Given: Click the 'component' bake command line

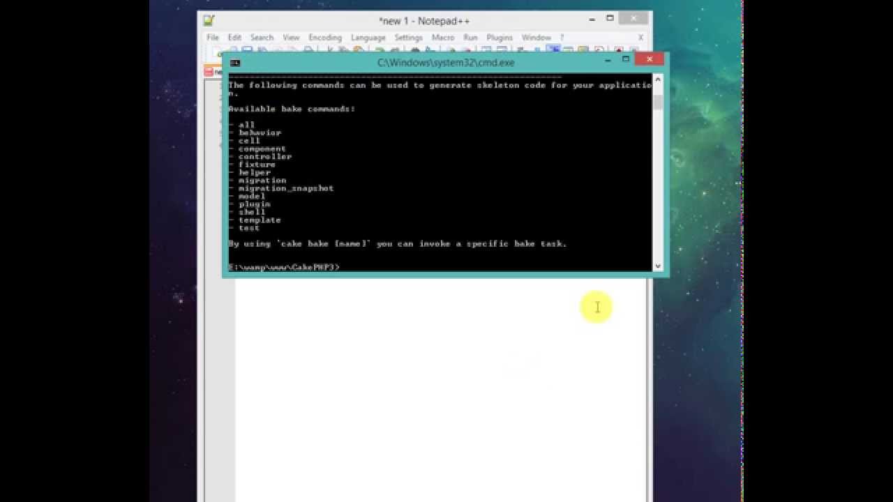Looking at the screenshot, I should (x=257, y=149).
